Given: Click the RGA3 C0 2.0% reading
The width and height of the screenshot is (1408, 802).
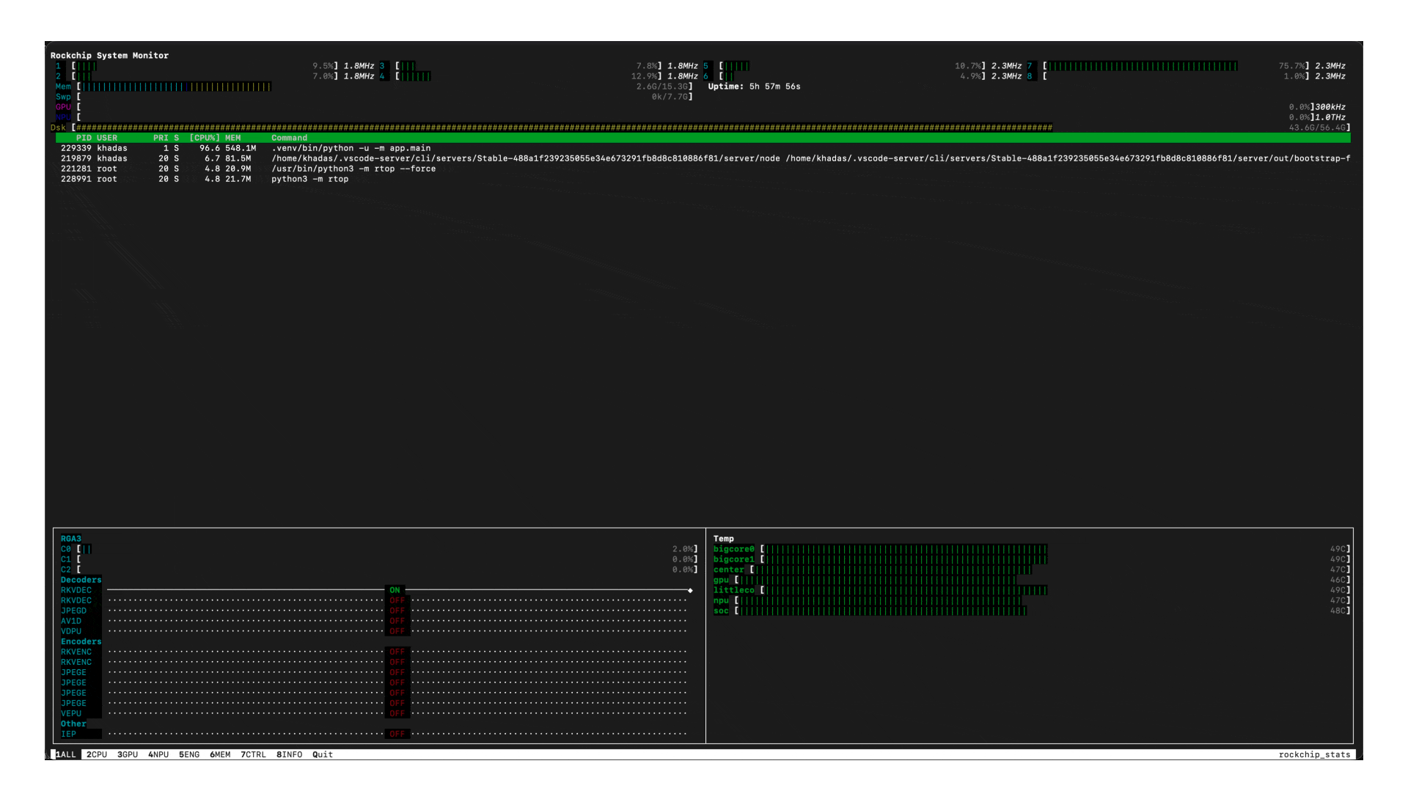Looking at the screenshot, I should coord(683,549).
